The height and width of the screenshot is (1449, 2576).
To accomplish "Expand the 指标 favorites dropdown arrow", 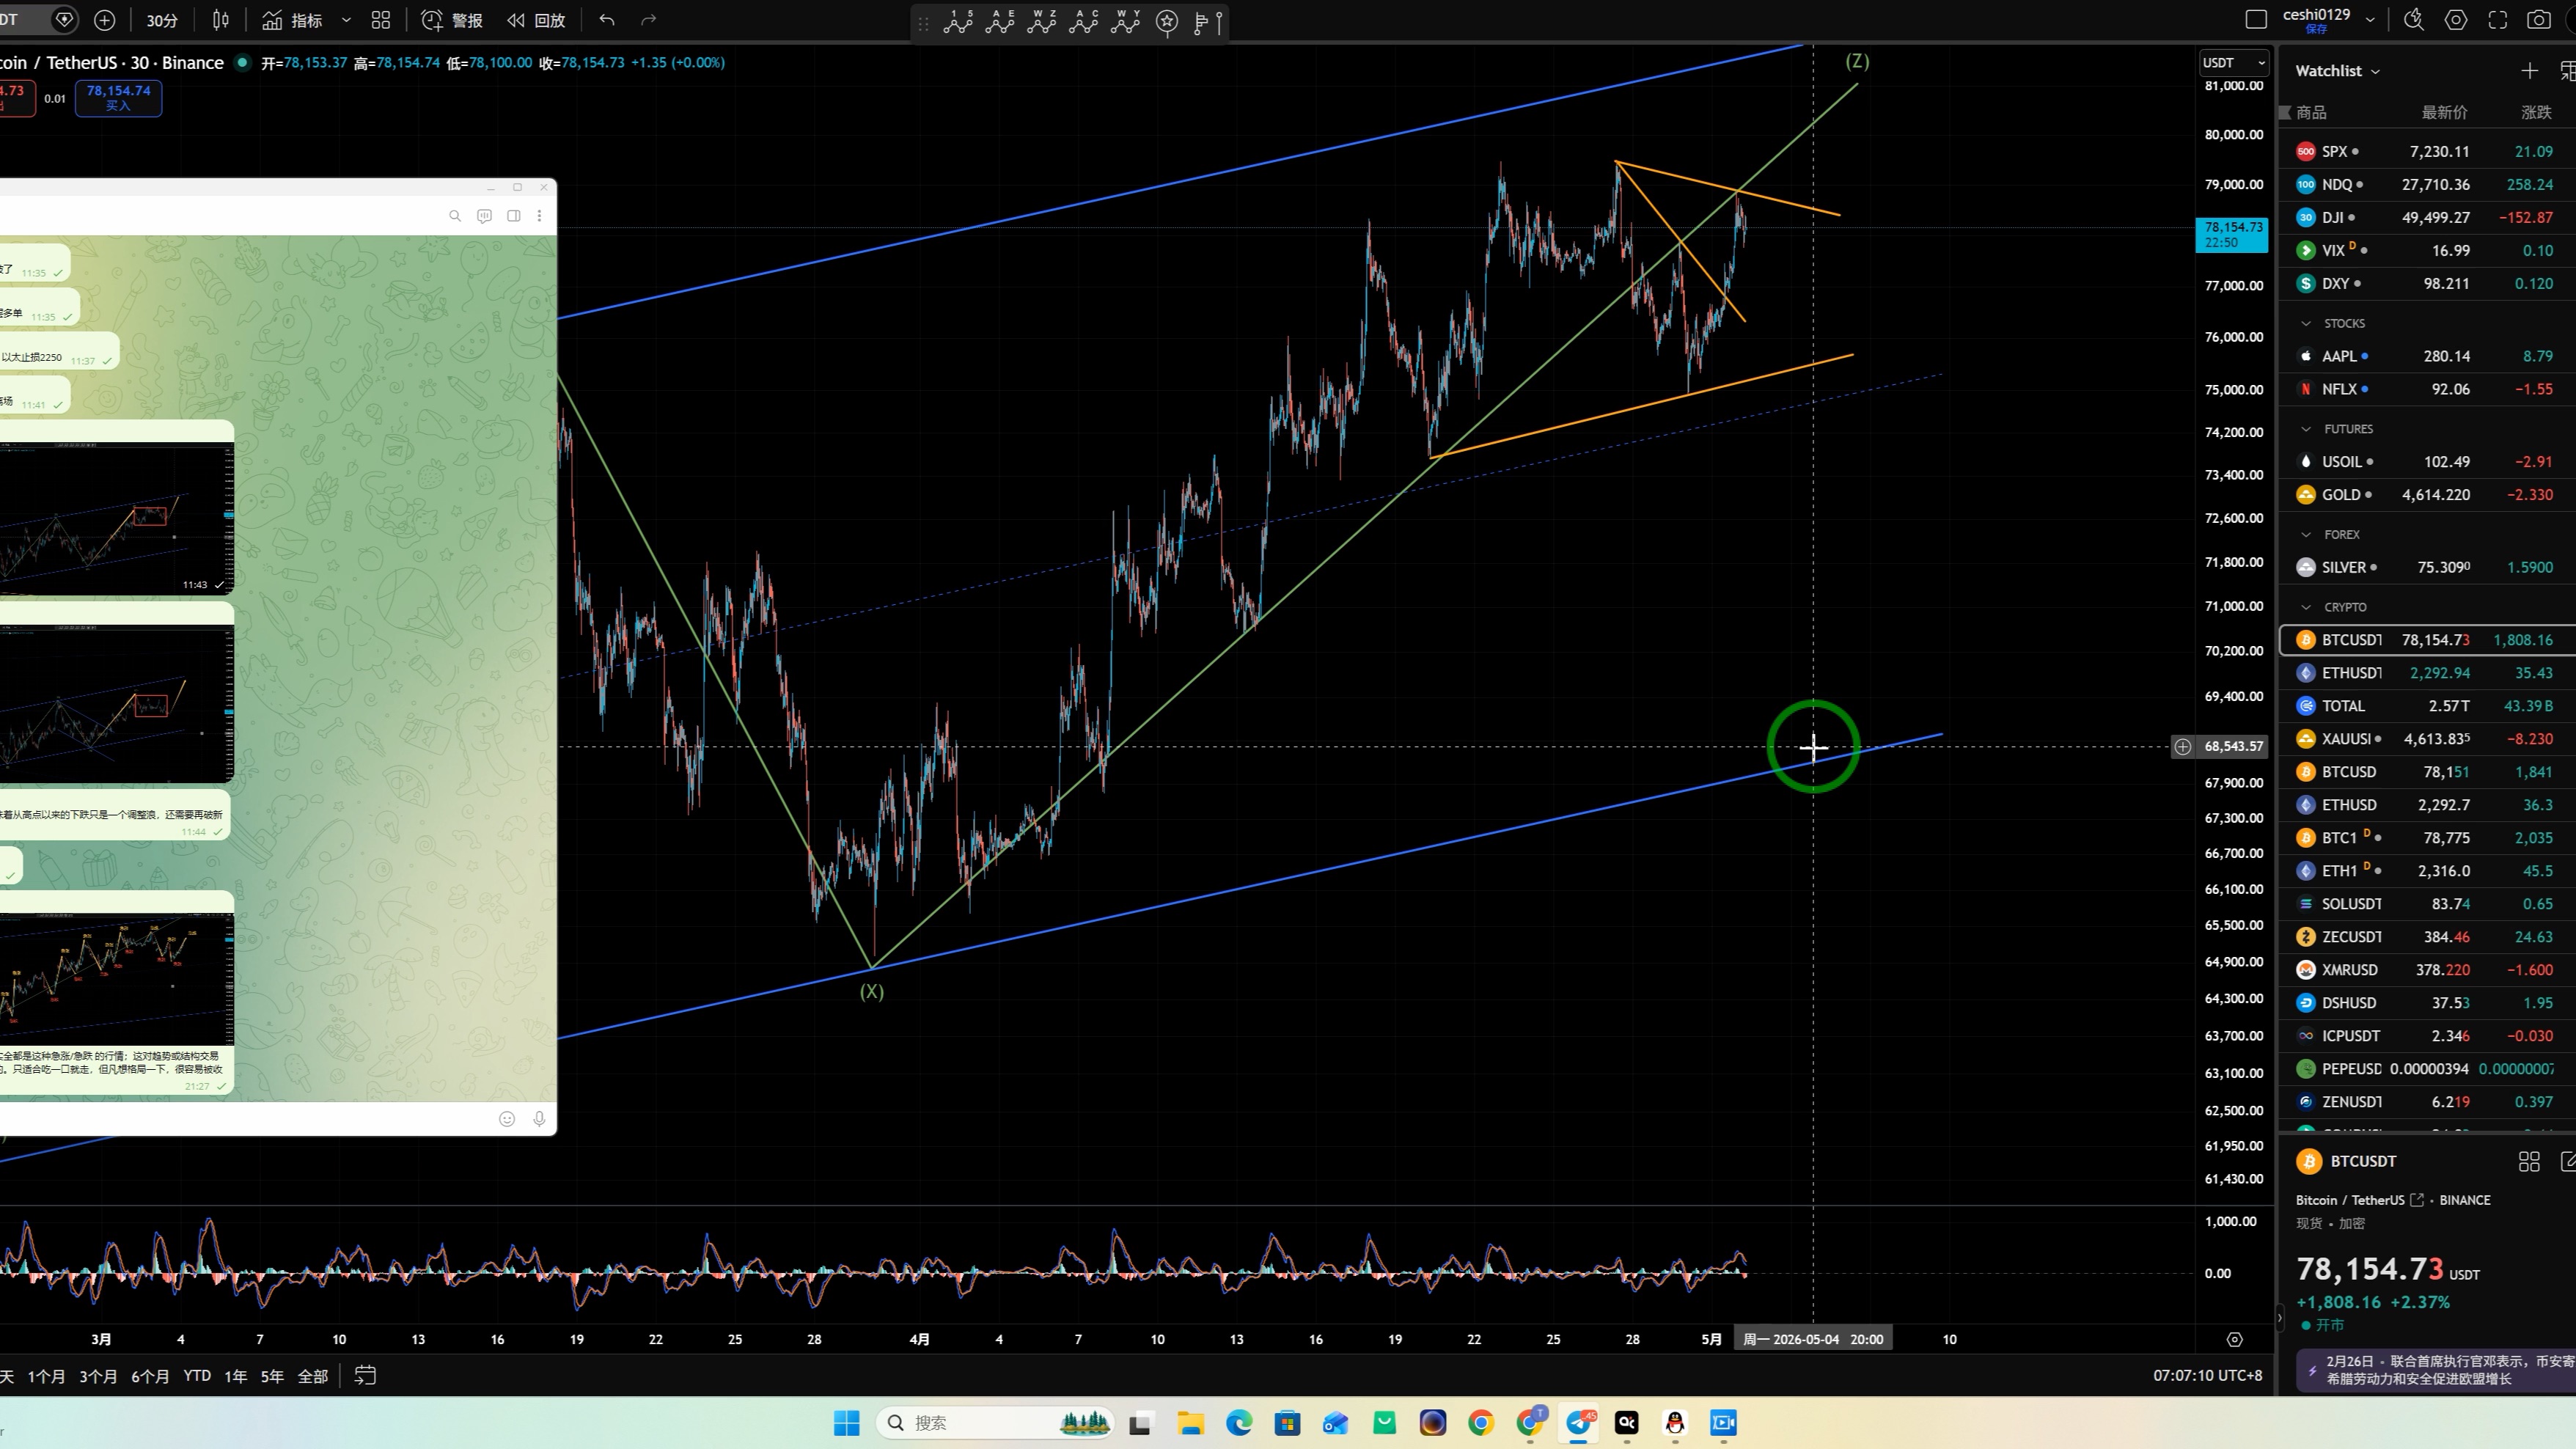I will click(346, 20).
